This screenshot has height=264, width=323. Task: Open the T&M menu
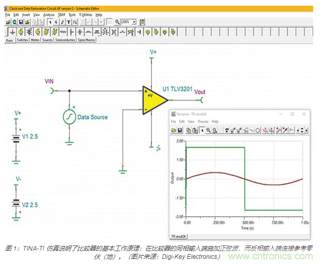[x=61, y=15]
